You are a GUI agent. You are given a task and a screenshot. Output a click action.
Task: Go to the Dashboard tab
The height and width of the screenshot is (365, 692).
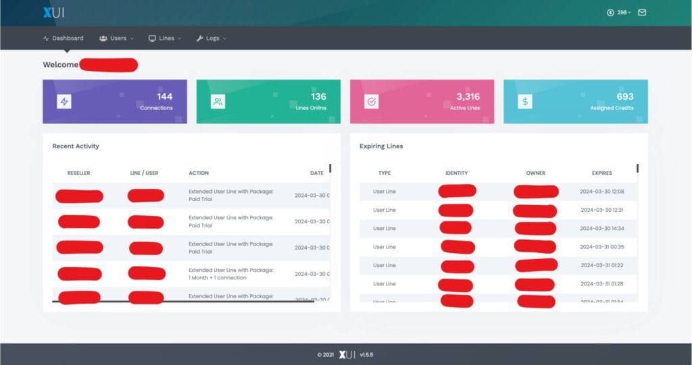coord(63,38)
